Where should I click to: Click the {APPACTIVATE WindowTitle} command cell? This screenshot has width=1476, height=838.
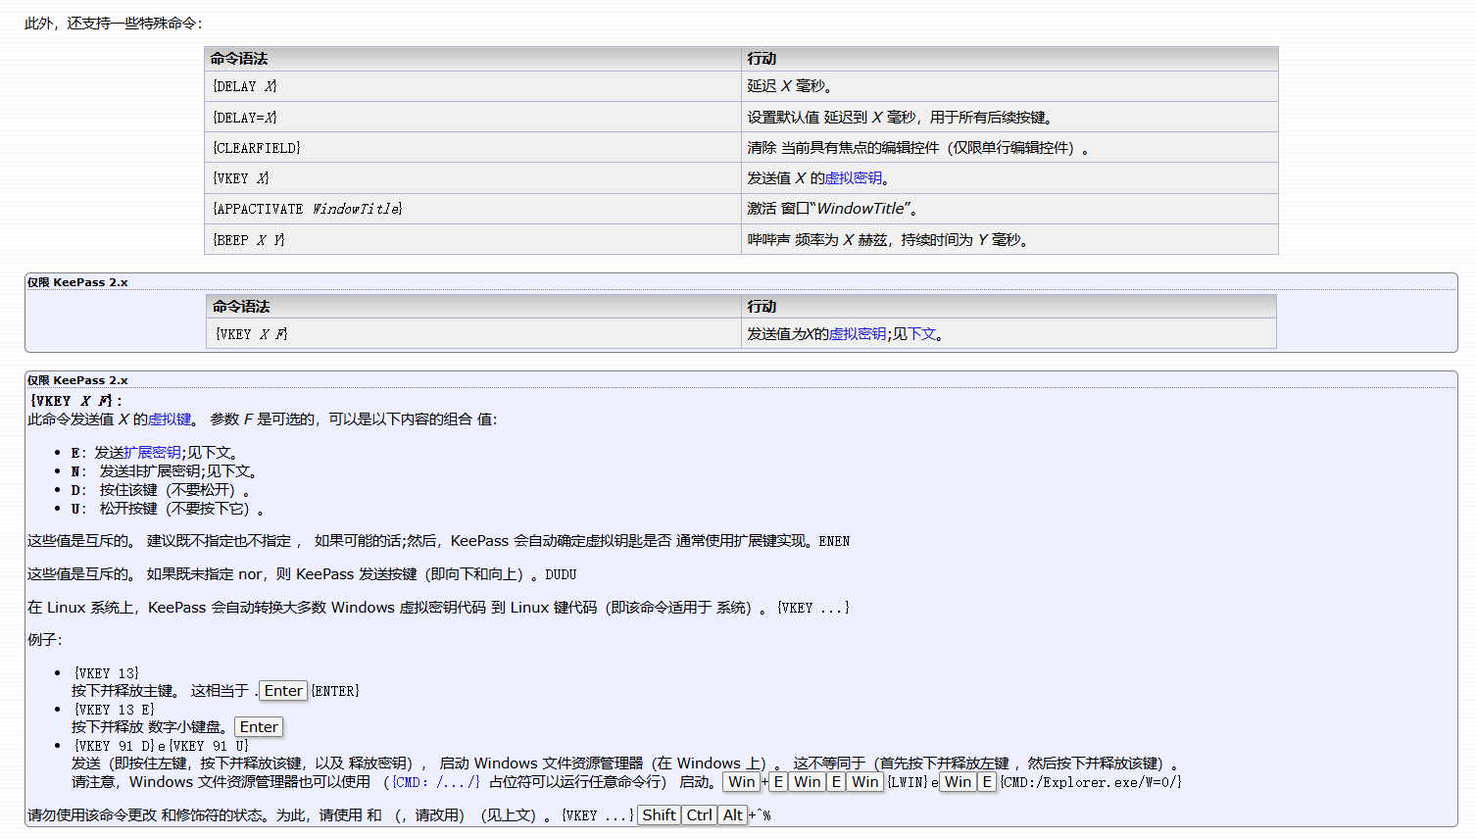click(x=308, y=209)
